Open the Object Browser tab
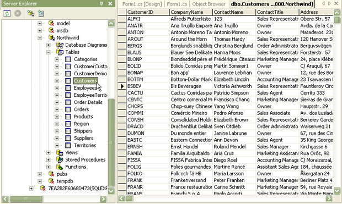342x204 pixels. pyautogui.click(x=209, y=4)
